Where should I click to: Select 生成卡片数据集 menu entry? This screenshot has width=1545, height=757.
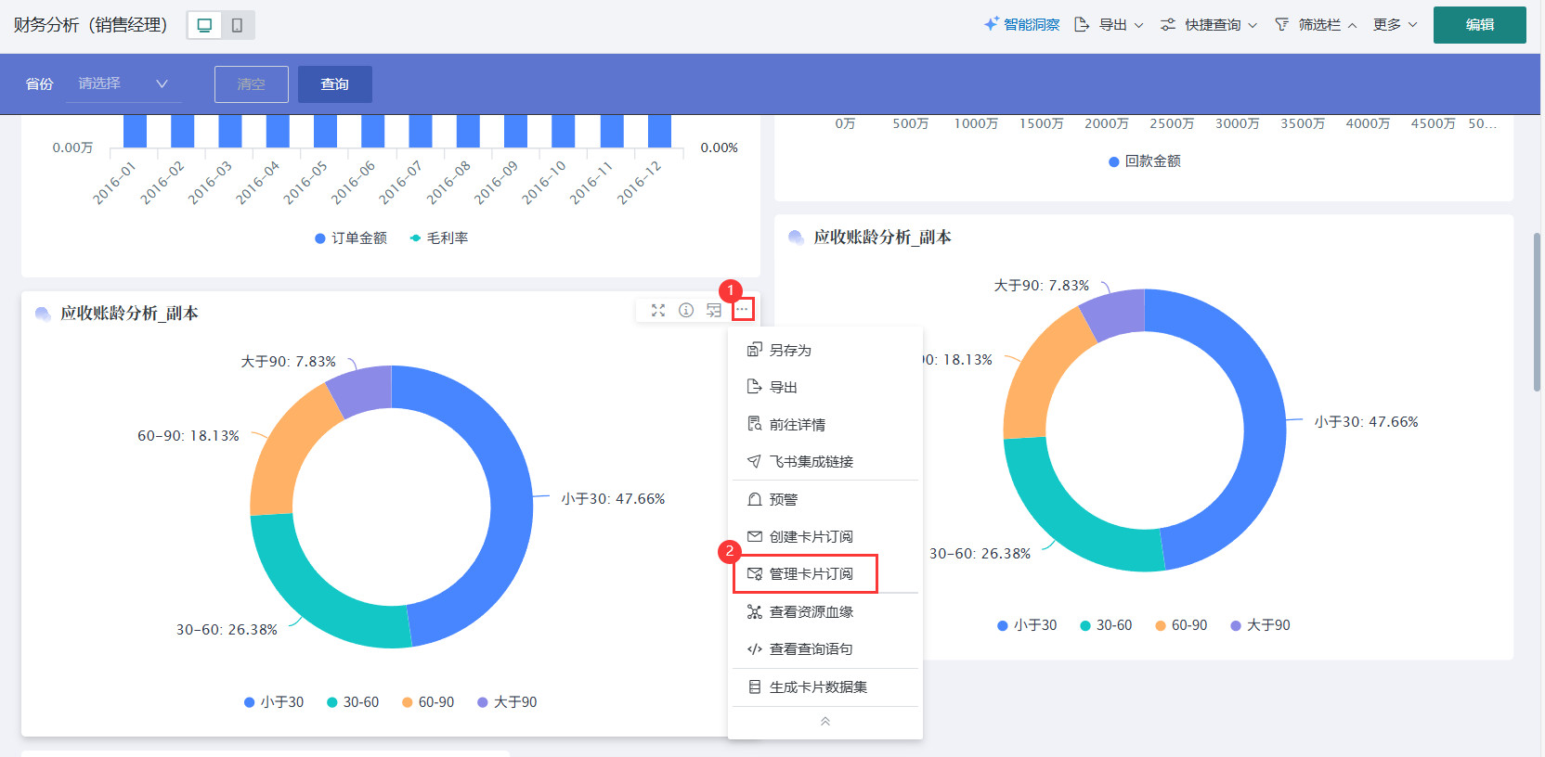tap(825, 686)
